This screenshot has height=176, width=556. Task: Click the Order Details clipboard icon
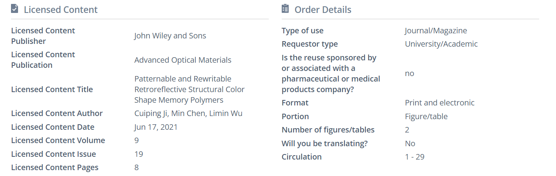(285, 9)
